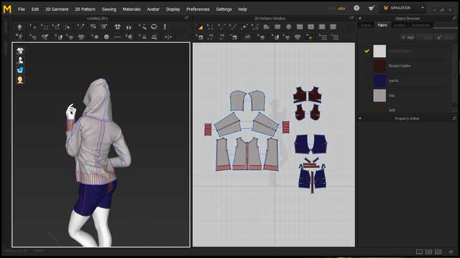Open the HISTORY side panel
This screenshot has width=460, height=258.
(x=5, y=48)
